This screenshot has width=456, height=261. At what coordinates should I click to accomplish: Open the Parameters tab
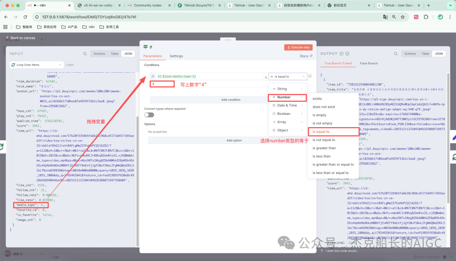[x=152, y=56]
